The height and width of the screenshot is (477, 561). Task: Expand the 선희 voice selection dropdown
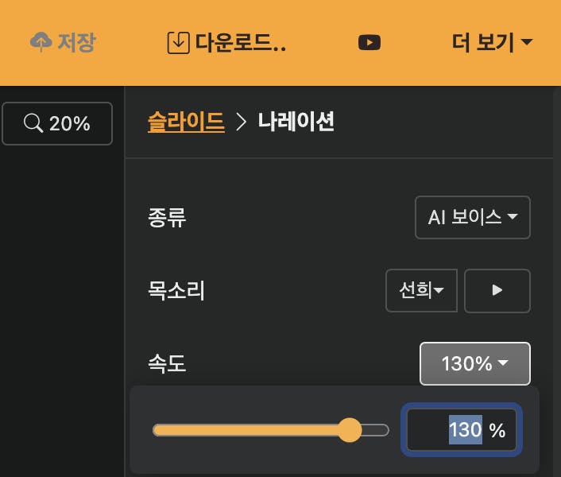421,291
